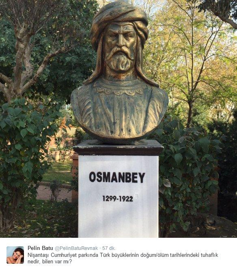Click the 1299-1922 dates on the pedestal
Screen dimensions: 237x267
point(118,198)
